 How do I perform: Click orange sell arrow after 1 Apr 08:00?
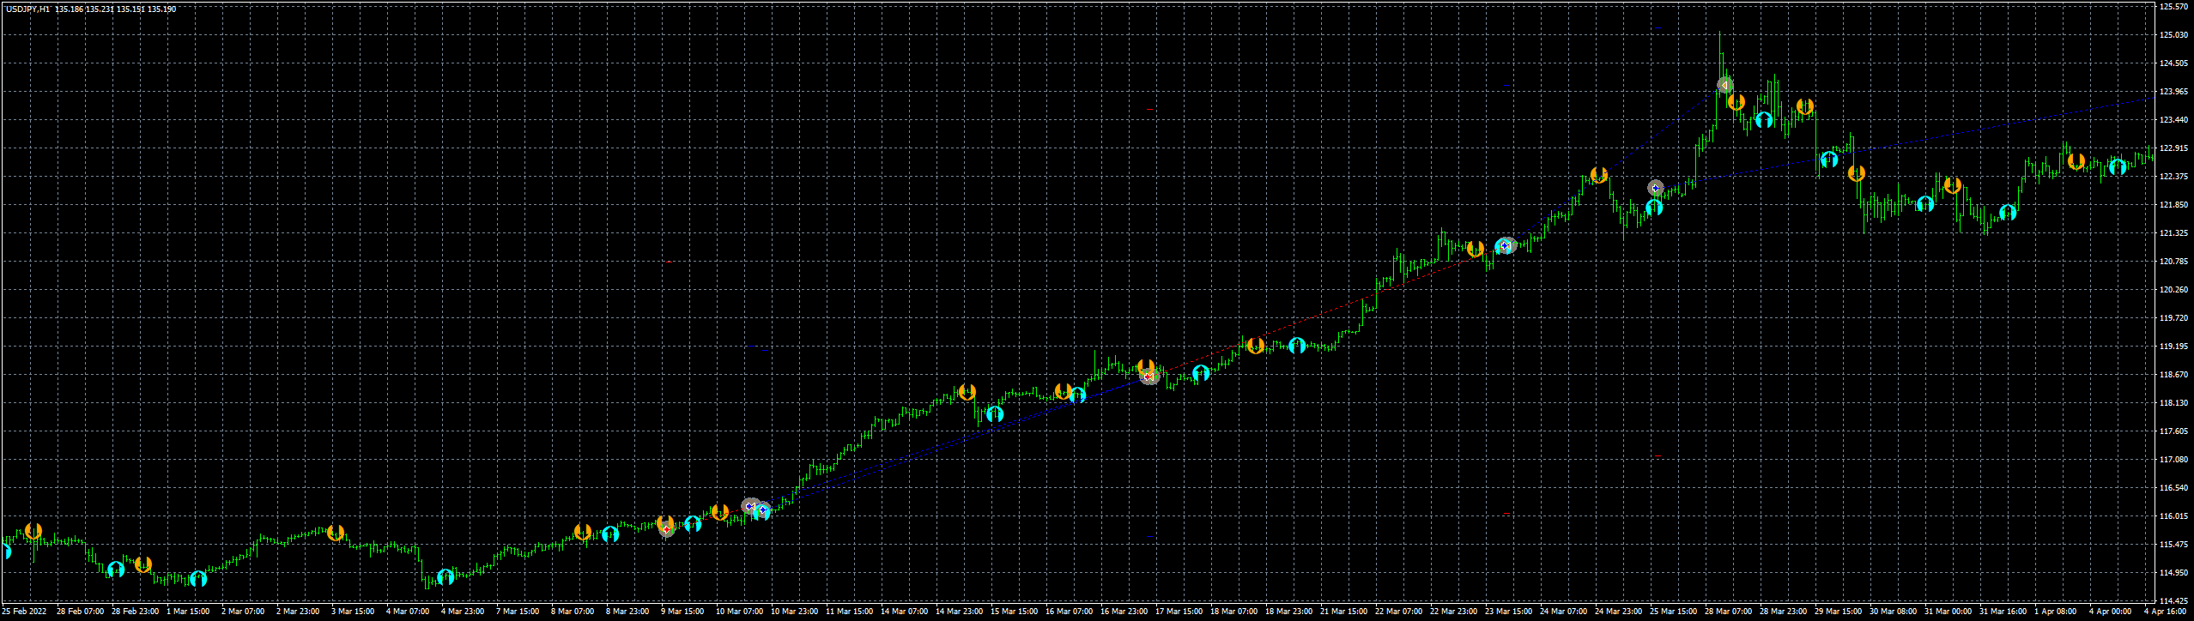tap(2076, 161)
